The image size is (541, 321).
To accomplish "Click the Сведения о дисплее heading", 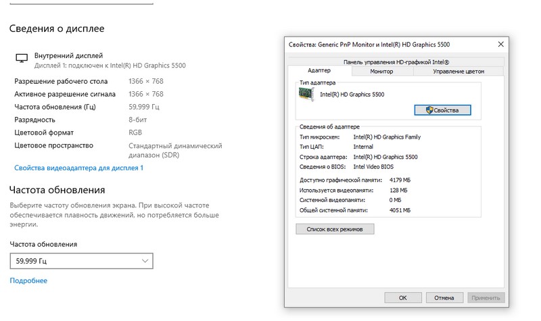I will 56,28.
